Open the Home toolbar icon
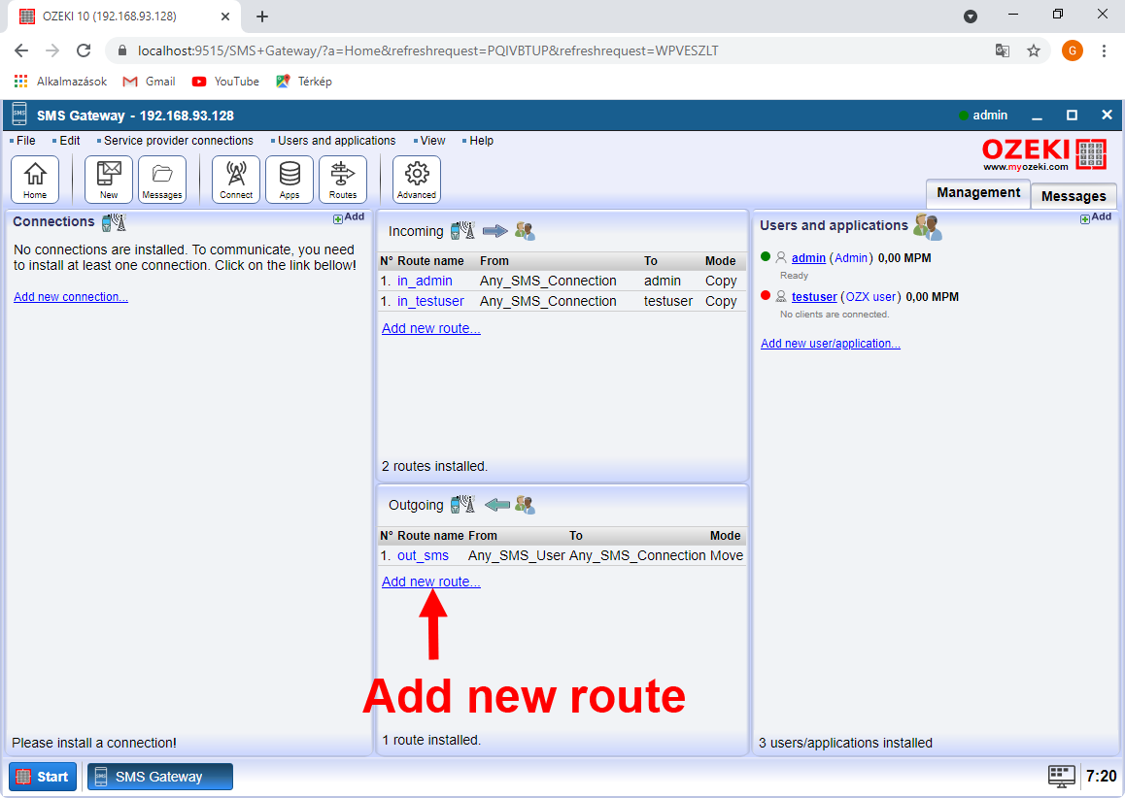The image size is (1125, 798). [x=35, y=180]
